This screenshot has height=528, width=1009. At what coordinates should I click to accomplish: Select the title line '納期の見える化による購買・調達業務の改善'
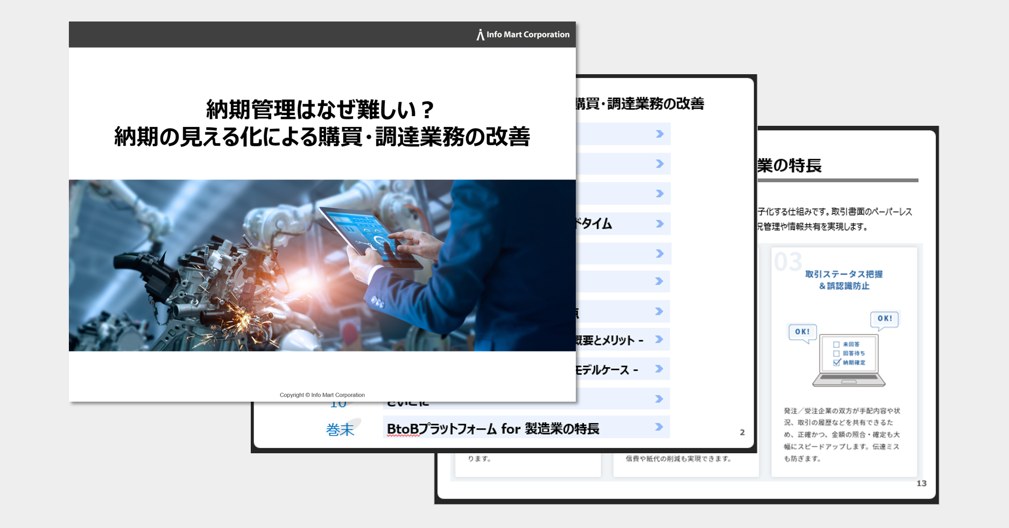click(322, 137)
